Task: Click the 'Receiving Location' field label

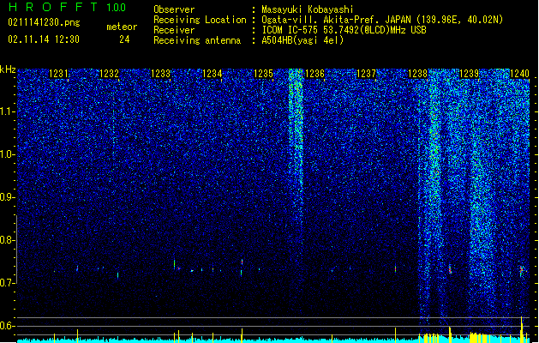Action: (200, 20)
